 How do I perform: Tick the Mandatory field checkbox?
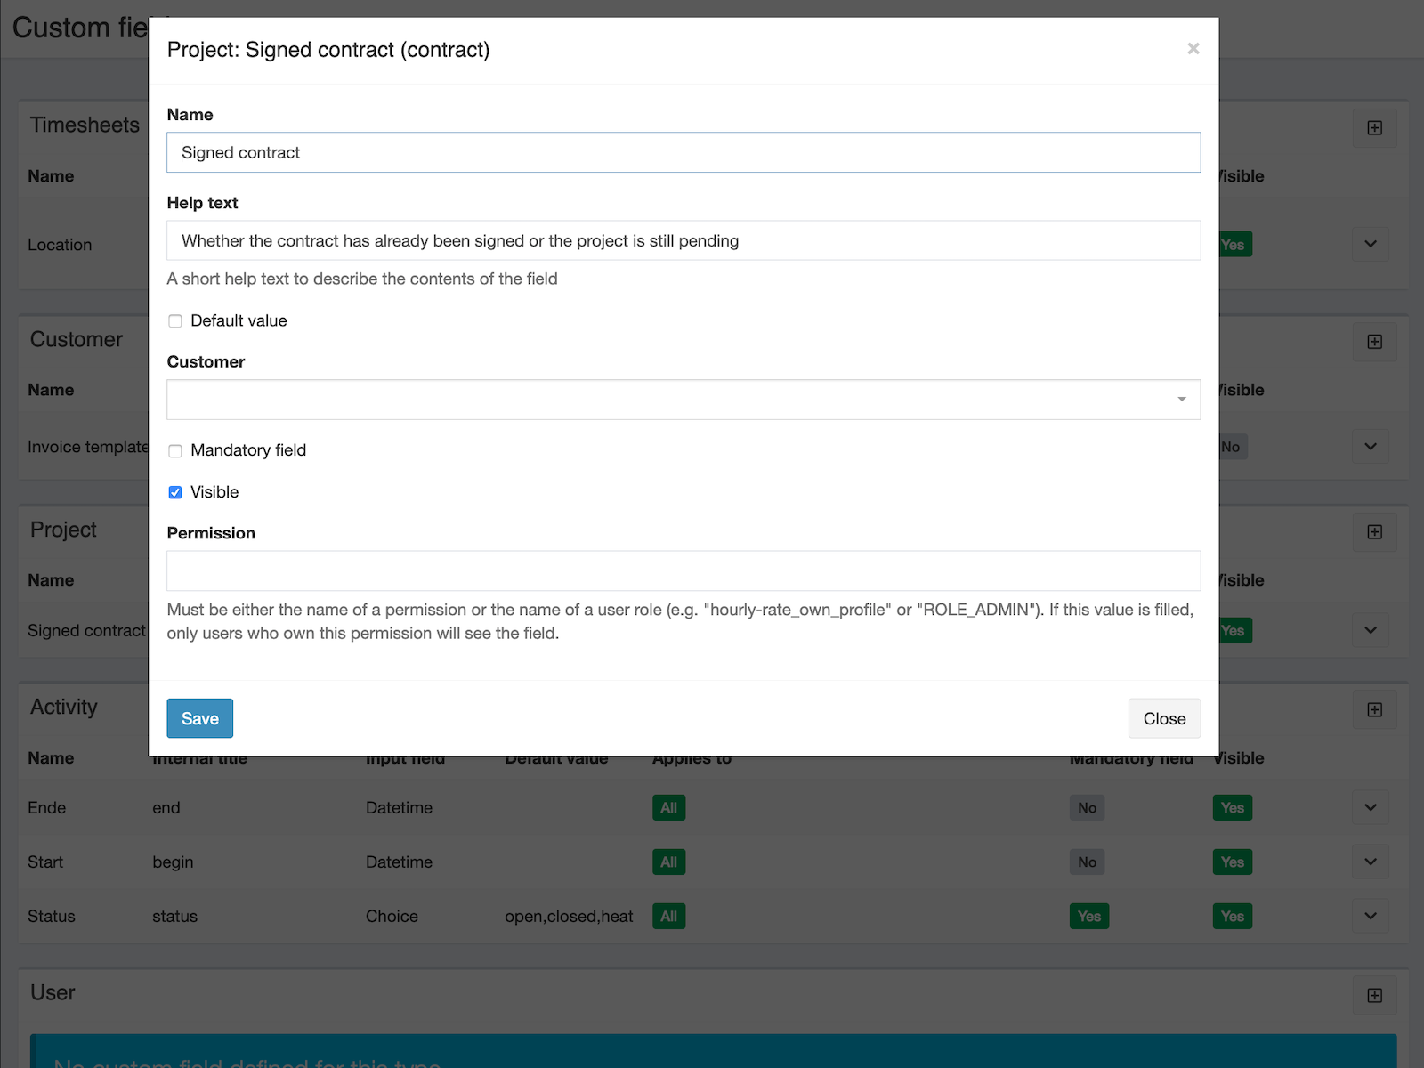pyautogui.click(x=175, y=451)
